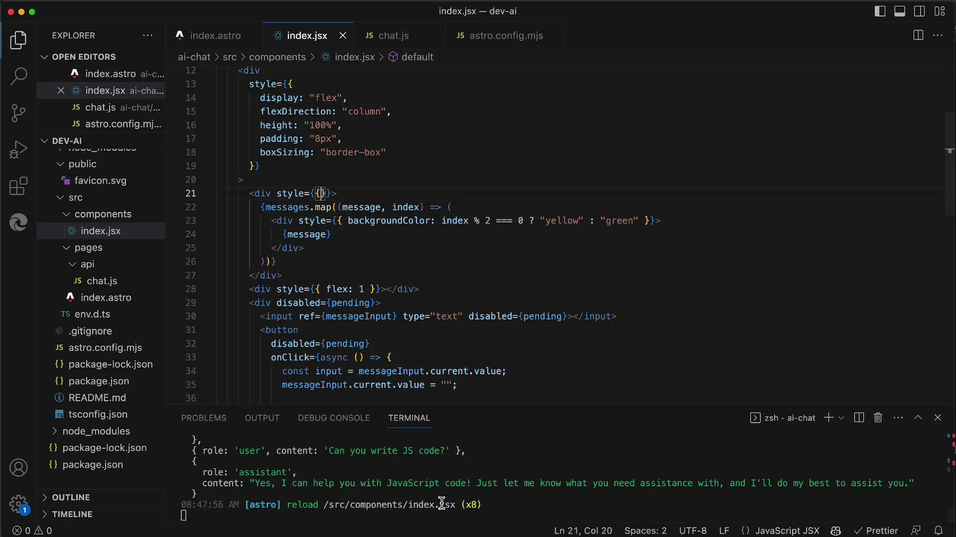Open Extensions view
The height and width of the screenshot is (537, 956).
(x=18, y=186)
